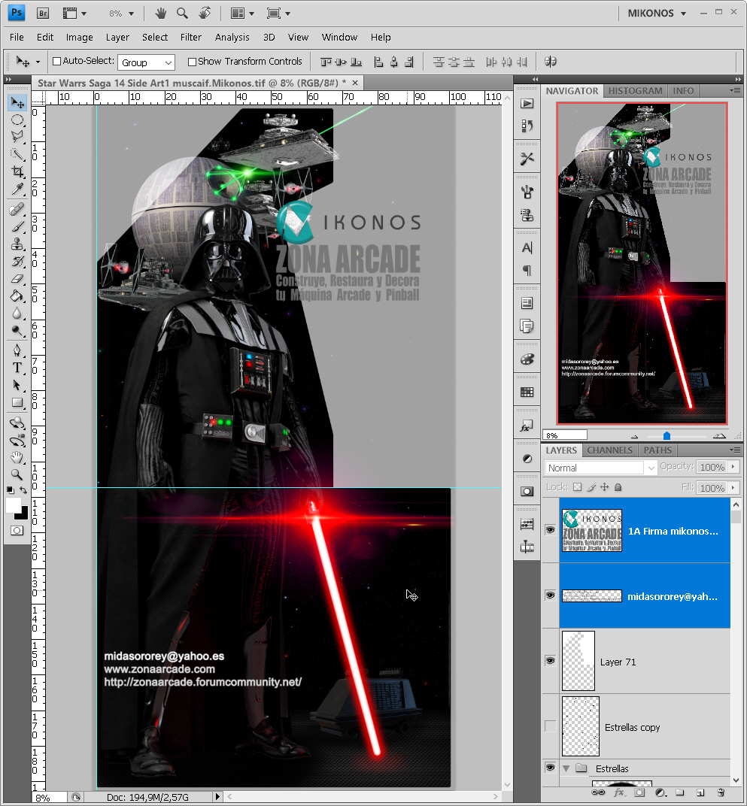Launch Adobe Bridge from top bar

point(43,13)
